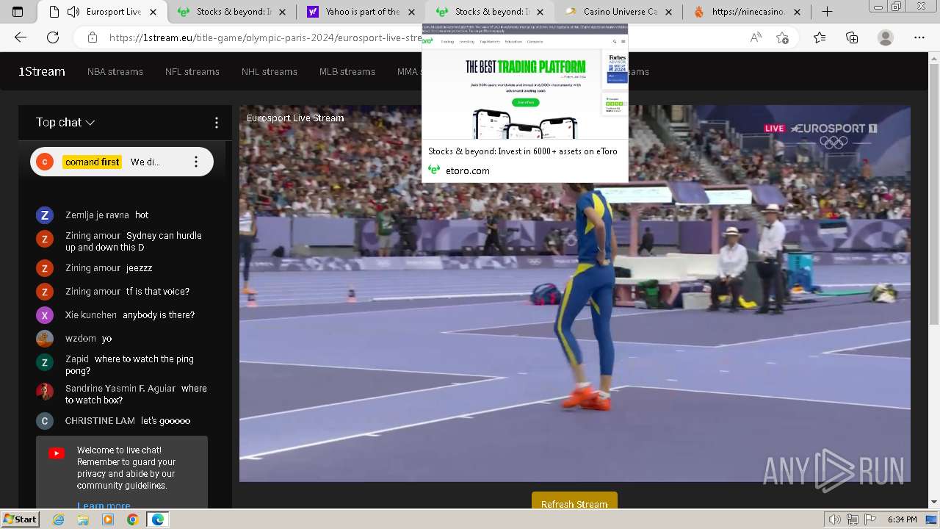Screen dimensions: 940x529
Task: Open the Favorites list
Action: 820,37
